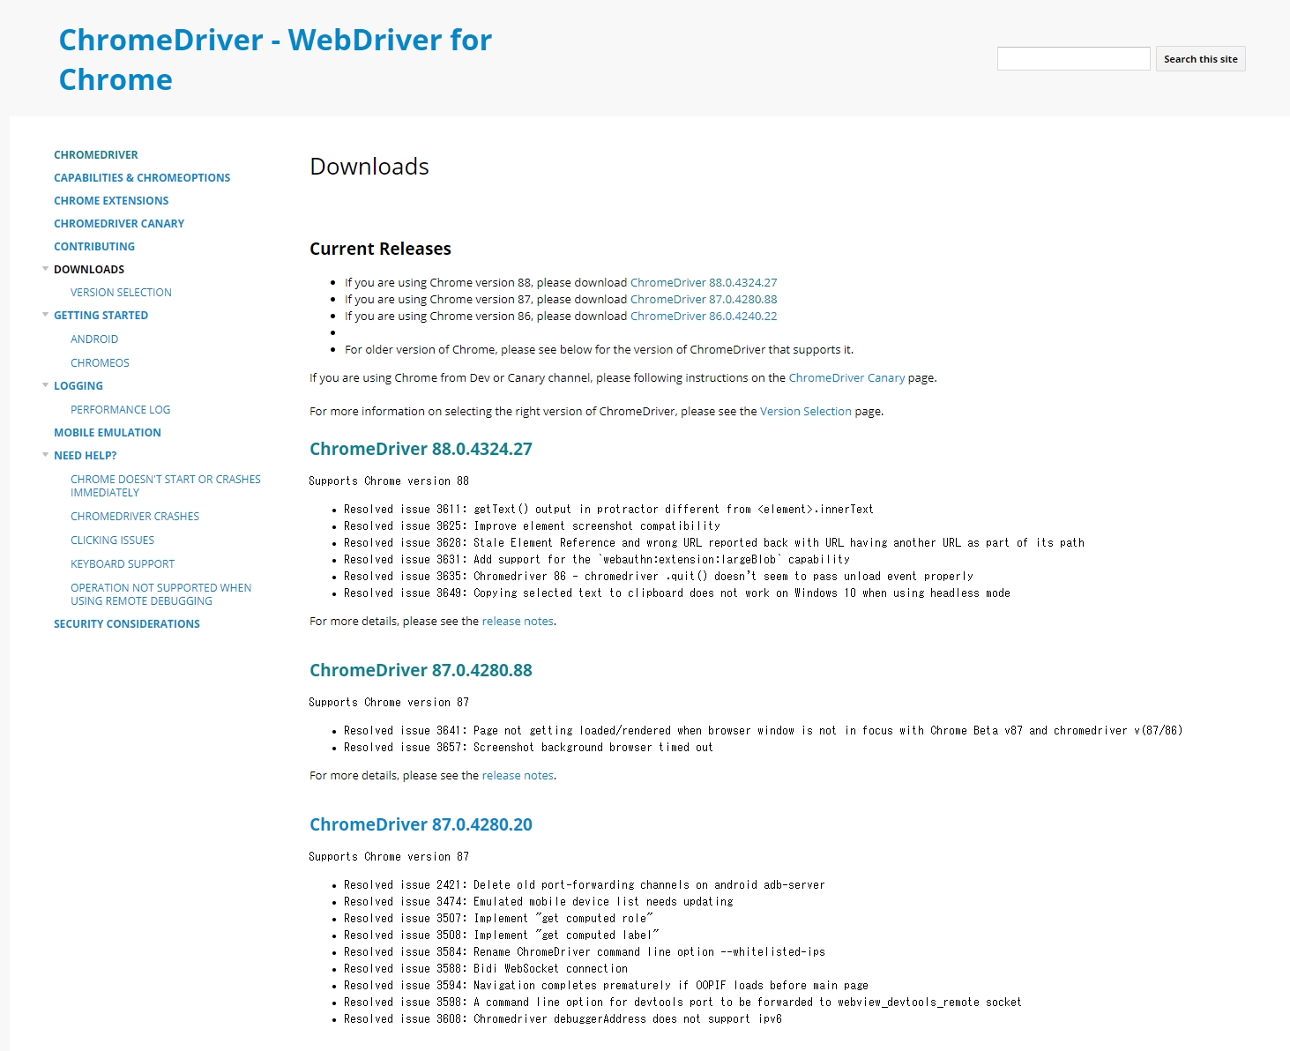1290x1051 pixels.
Task: Click the Current Releases heading
Action: (380, 249)
